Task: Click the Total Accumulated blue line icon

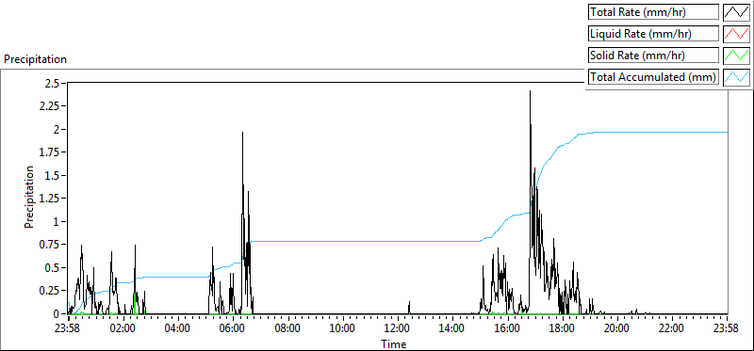Action: pyautogui.click(x=737, y=77)
